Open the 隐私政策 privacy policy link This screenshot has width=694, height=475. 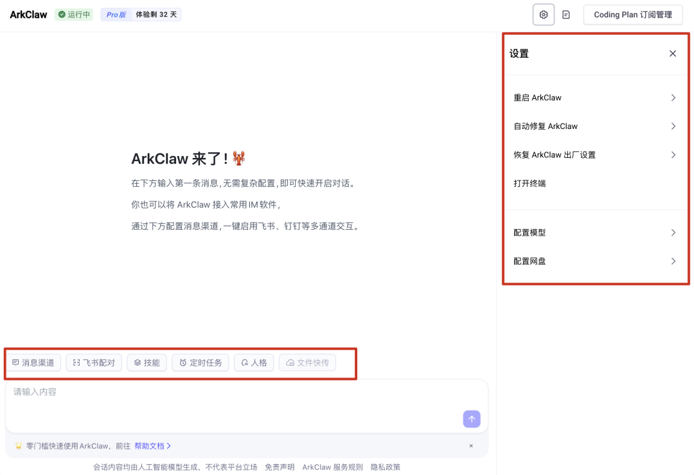[384, 467]
